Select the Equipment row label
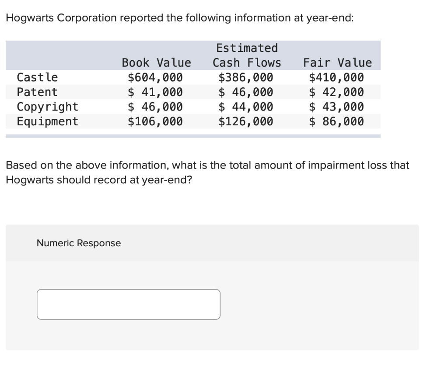448x365 pixels. [47, 121]
